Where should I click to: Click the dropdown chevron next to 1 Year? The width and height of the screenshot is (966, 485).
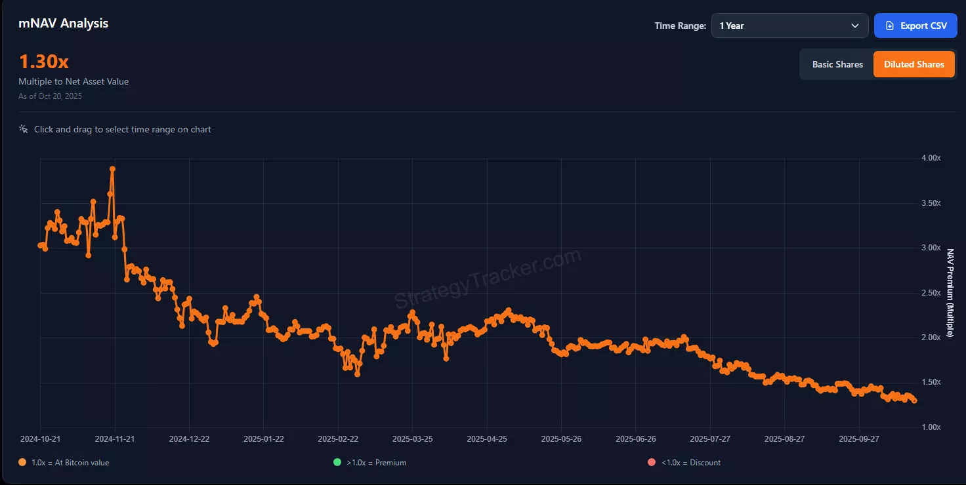tap(854, 26)
